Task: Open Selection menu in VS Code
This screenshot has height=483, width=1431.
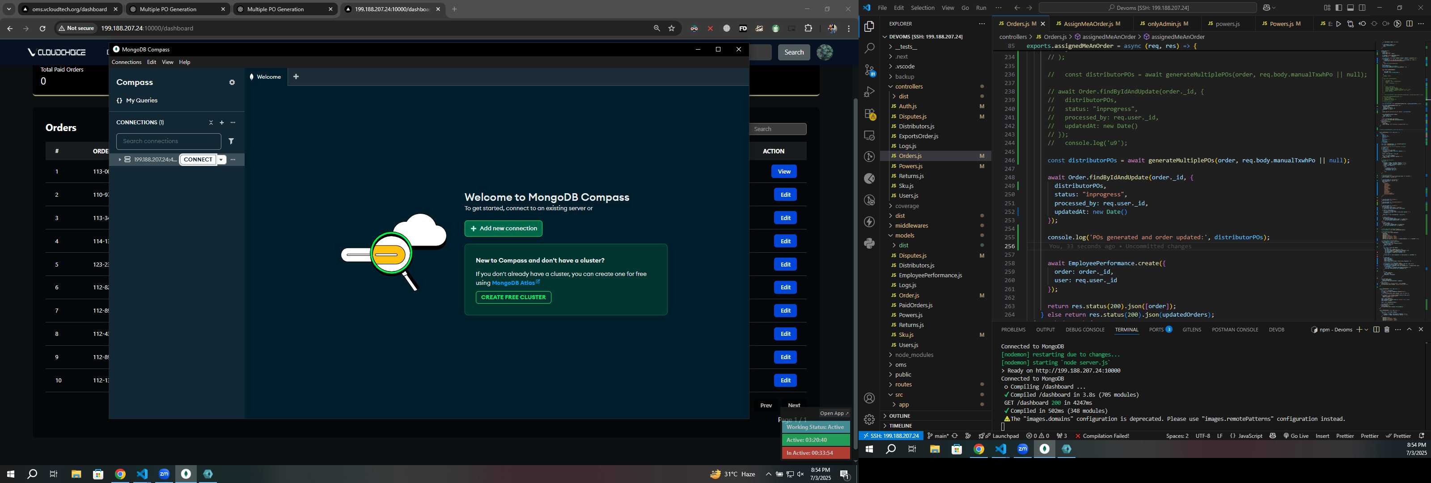Action: click(x=922, y=8)
